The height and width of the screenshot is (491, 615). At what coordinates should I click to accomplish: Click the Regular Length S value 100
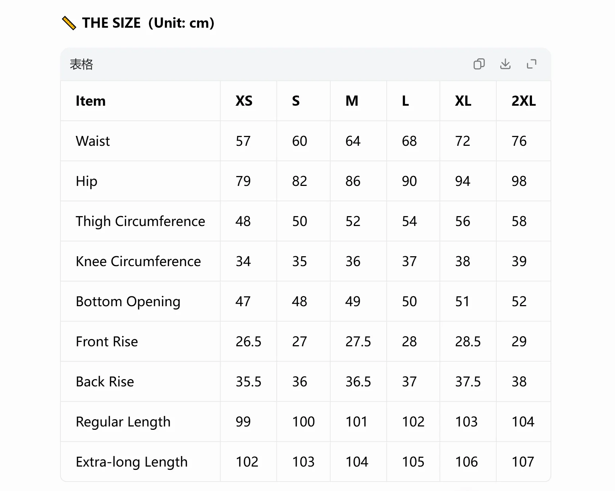point(303,422)
